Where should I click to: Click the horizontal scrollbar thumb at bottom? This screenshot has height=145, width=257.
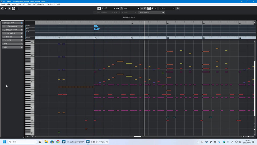coord(138,136)
